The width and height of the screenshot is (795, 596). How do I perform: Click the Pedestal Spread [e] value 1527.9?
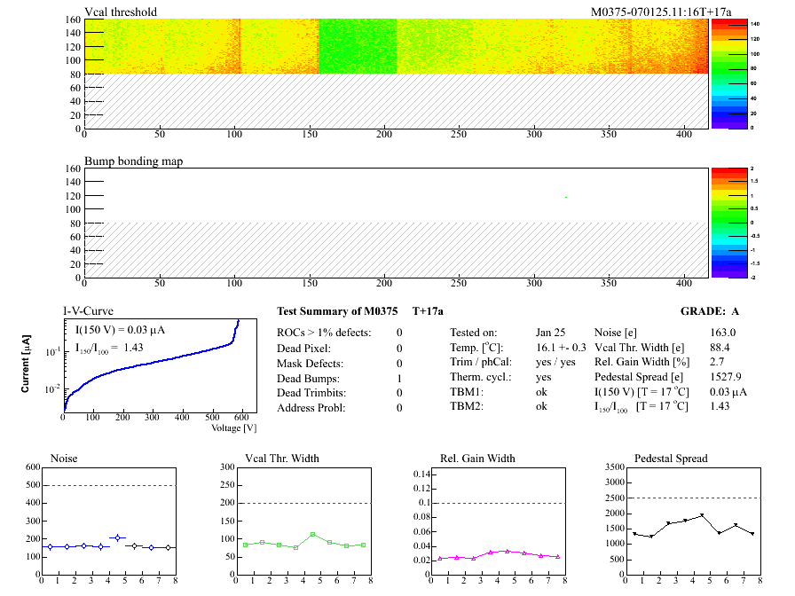point(726,378)
